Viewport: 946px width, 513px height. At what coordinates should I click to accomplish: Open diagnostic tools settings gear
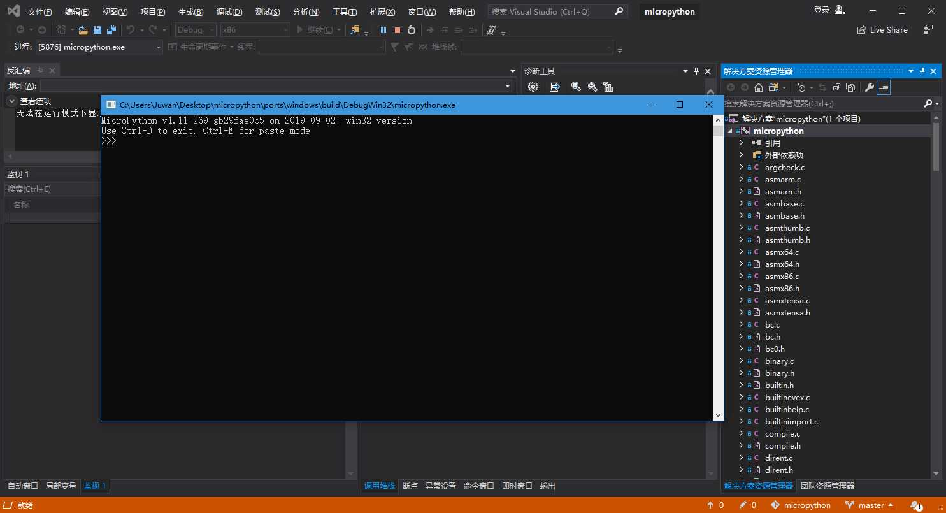(x=533, y=87)
